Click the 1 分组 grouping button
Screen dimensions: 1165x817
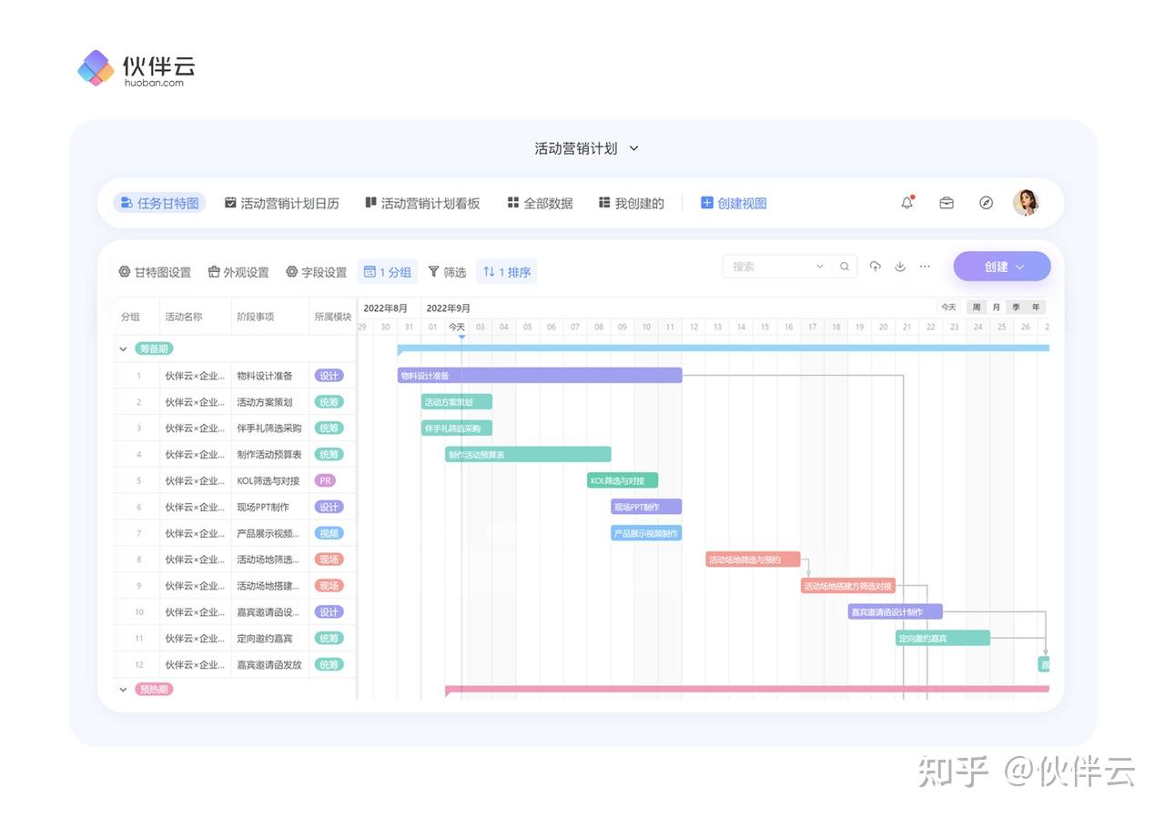pos(388,272)
